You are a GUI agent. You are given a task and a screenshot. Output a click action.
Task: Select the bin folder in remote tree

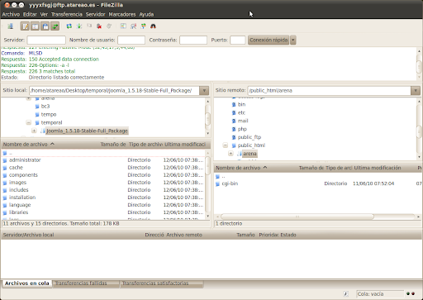[x=241, y=104]
